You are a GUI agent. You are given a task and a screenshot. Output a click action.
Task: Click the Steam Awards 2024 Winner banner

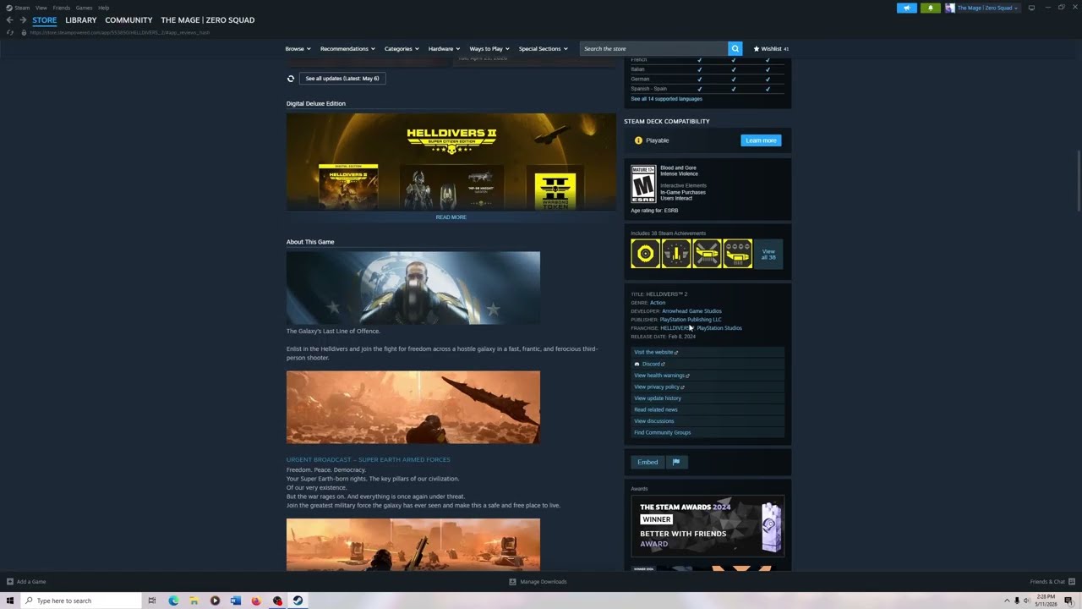(708, 525)
